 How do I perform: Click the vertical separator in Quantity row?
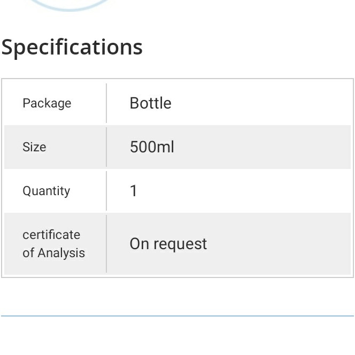(x=106, y=191)
